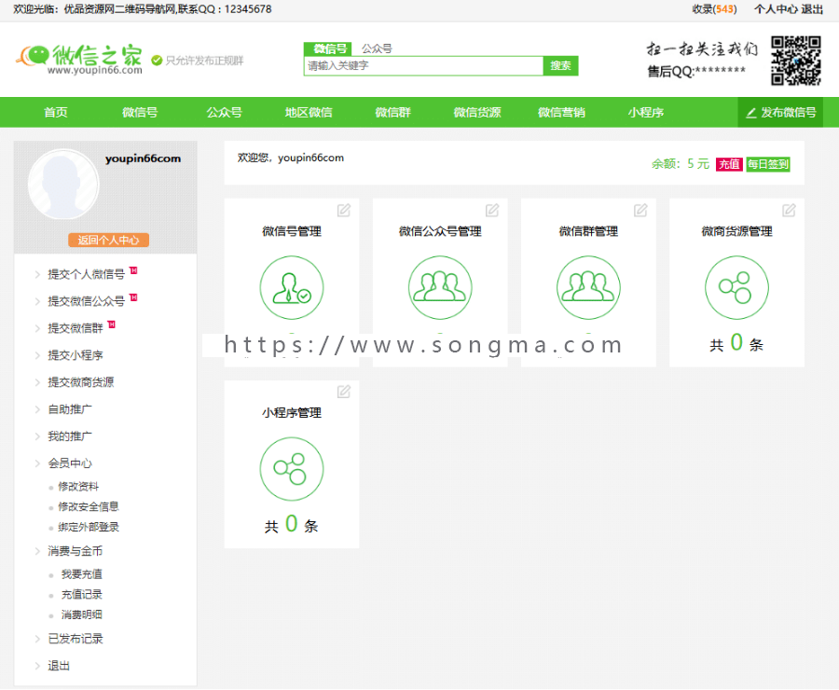
Task: Open the 微信公众号管理 group icon
Action: (x=440, y=287)
